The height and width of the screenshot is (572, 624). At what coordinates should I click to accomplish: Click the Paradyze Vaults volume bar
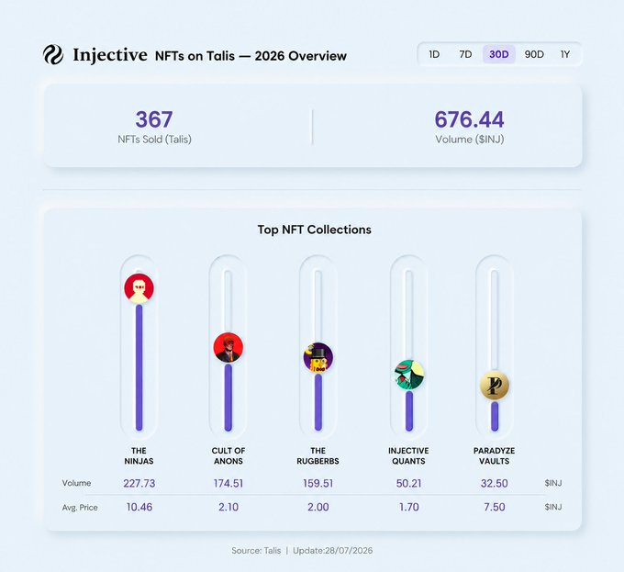pyautogui.click(x=495, y=416)
